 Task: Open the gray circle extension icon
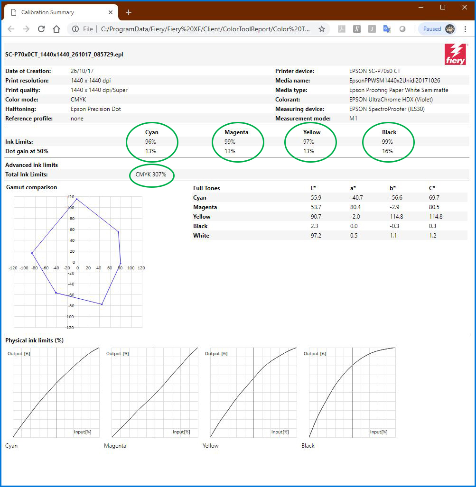pyautogui.click(x=402, y=29)
